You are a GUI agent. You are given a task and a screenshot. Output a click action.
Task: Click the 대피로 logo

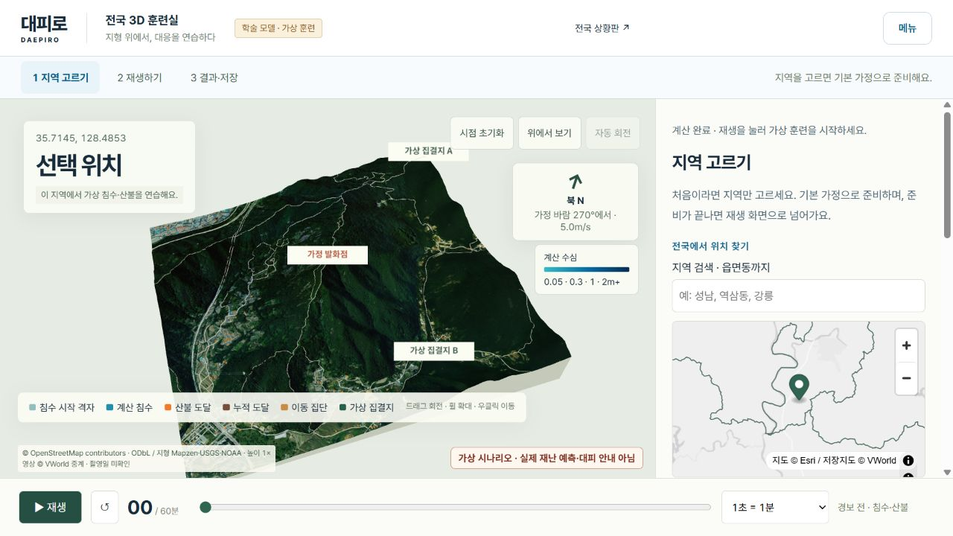point(44,28)
